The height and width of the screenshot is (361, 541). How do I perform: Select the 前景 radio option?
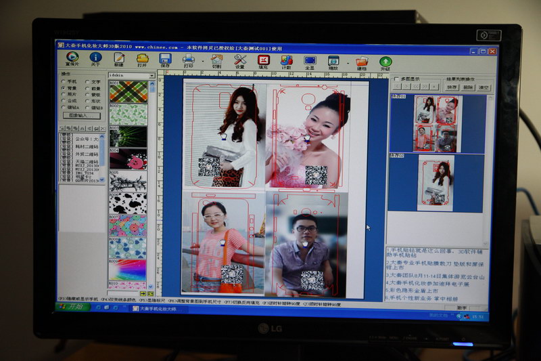(x=93, y=89)
